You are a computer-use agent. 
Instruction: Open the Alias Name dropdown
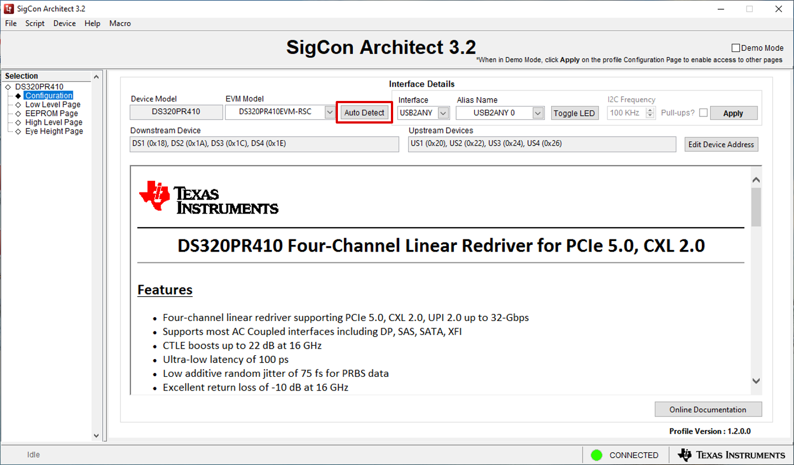tap(537, 113)
